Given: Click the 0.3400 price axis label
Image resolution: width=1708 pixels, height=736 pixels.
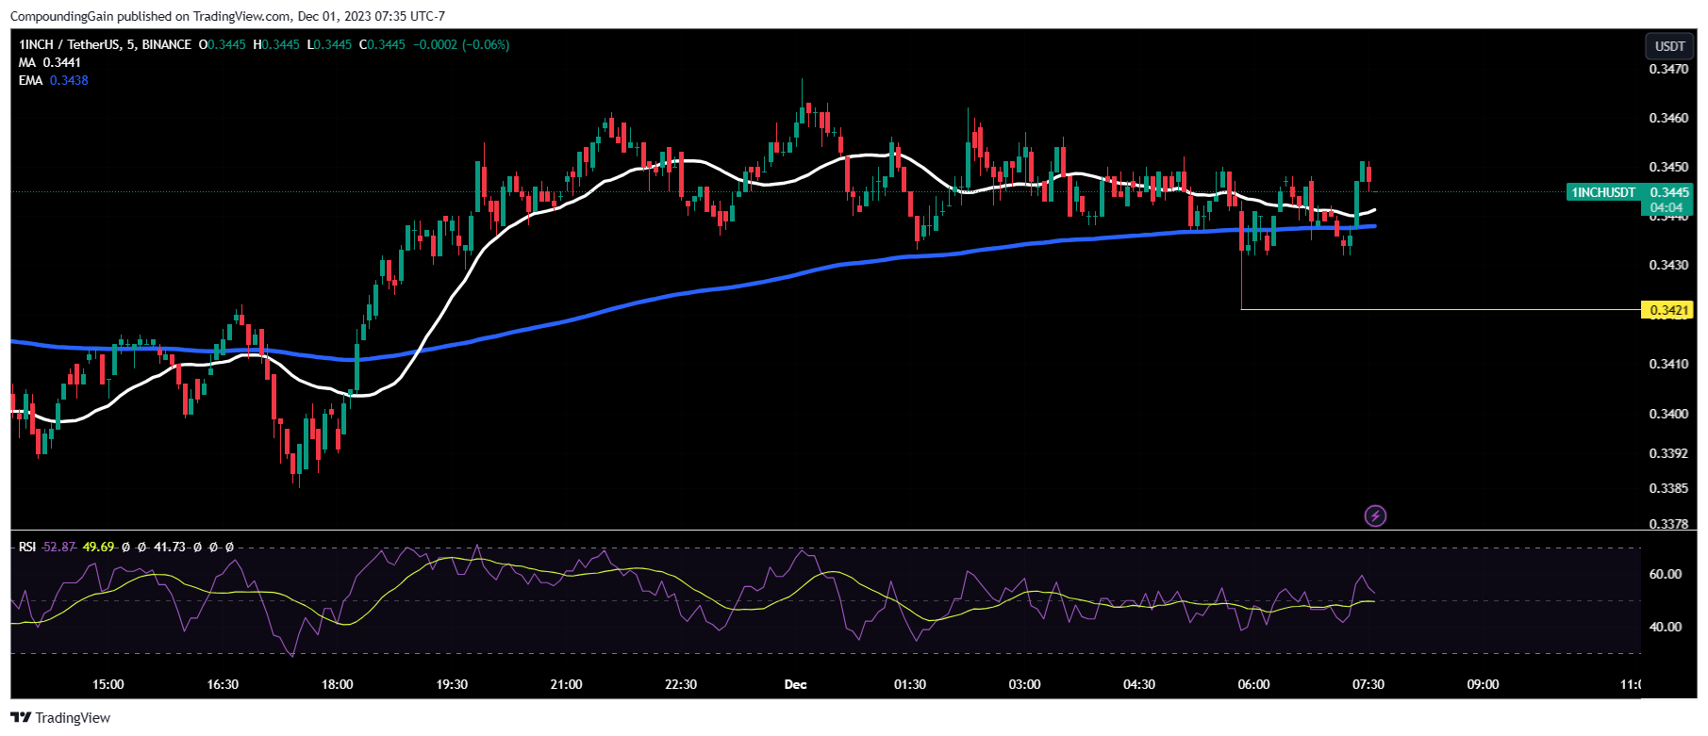Looking at the screenshot, I should coord(1668,414).
